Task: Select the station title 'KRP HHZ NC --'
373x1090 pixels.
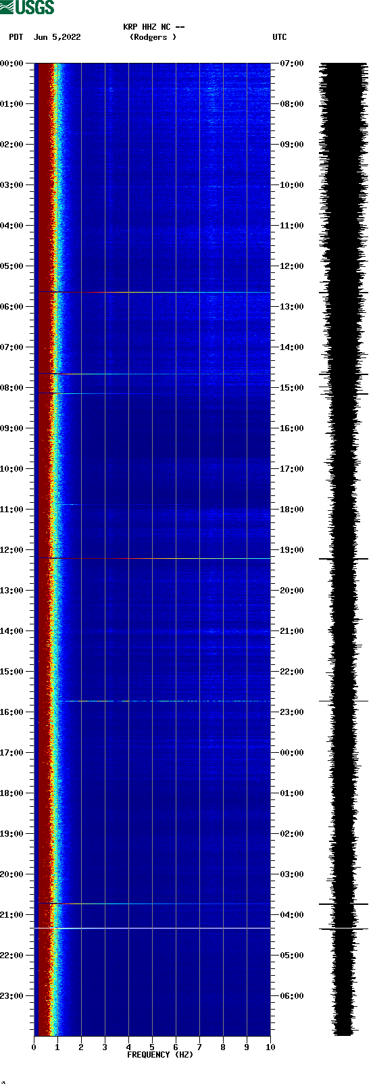Action: click(153, 27)
